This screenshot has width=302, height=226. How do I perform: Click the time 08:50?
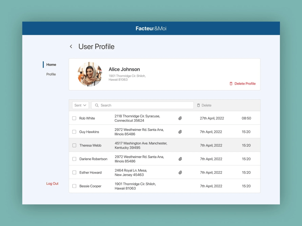click(246, 118)
